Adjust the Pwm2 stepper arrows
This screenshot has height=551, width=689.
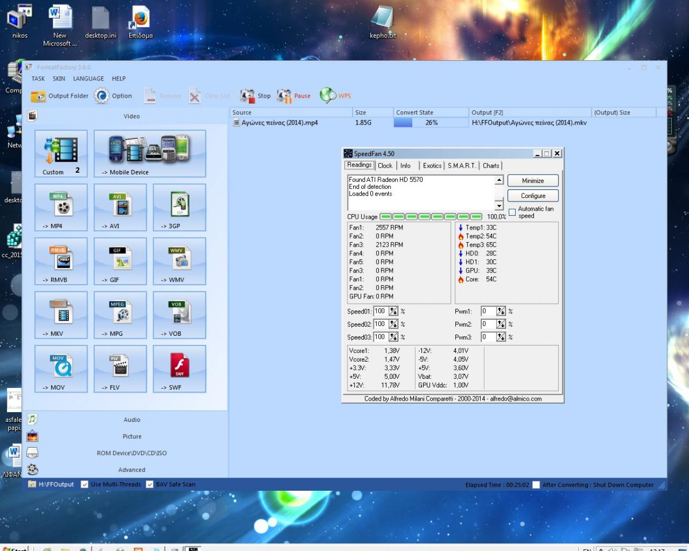click(501, 324)
